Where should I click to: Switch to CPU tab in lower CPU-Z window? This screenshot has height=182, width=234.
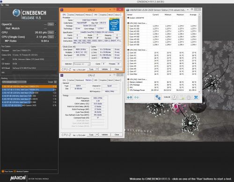pyautogui.click(x=64, y=80)
